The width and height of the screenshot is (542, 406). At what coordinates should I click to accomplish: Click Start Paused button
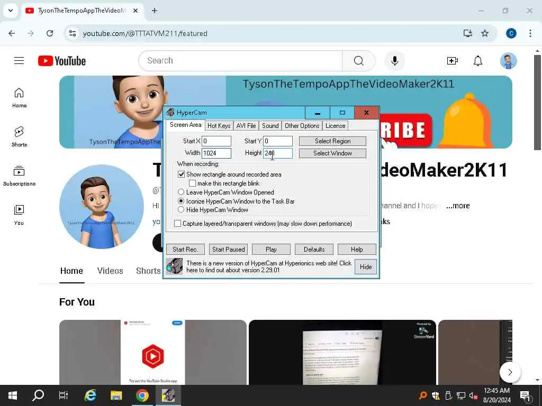[228, 250]
